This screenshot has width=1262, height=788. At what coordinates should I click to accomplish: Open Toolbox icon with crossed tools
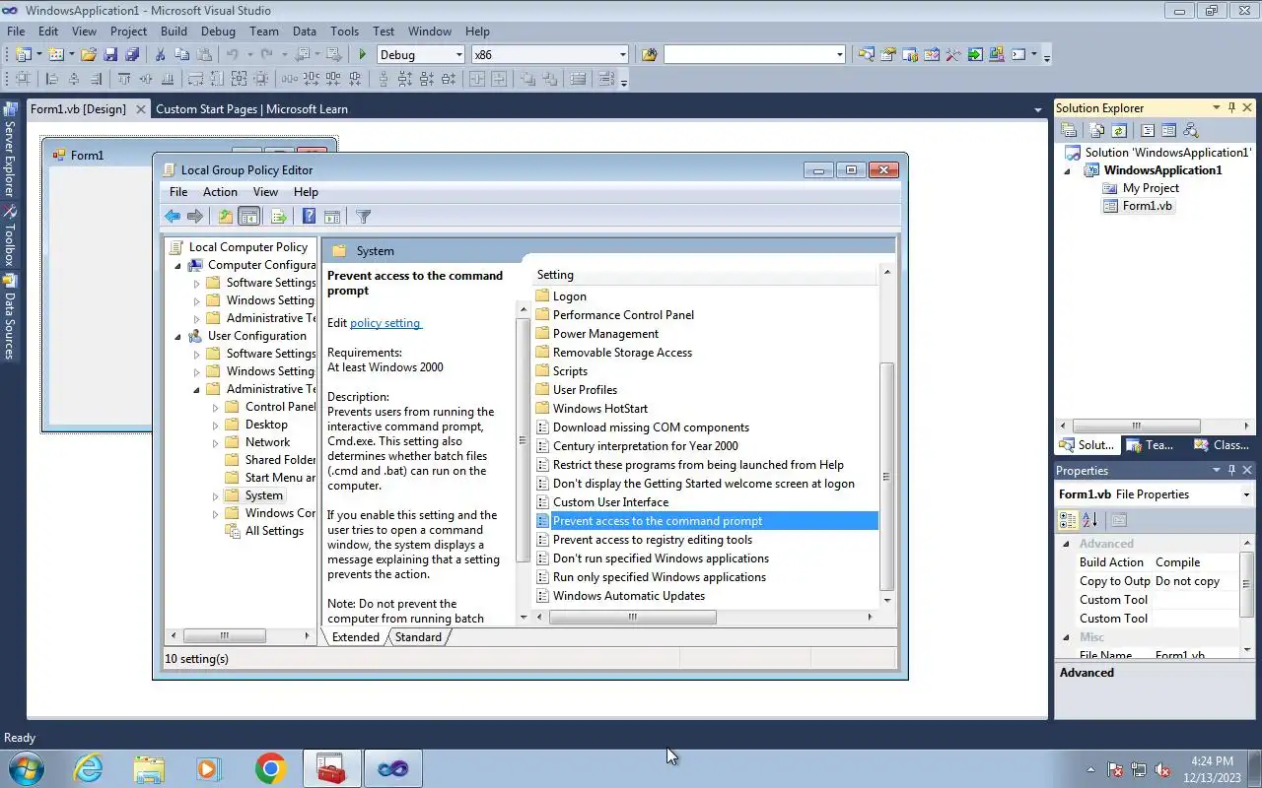(953, 55)
